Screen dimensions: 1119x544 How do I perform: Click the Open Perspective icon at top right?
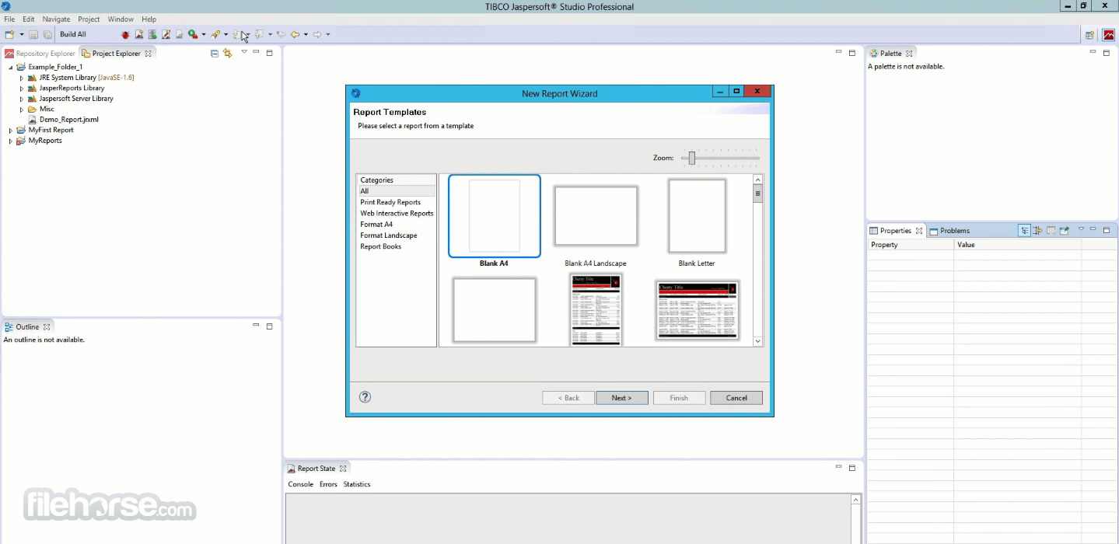pyautogui.click(x=1090, y=35)
